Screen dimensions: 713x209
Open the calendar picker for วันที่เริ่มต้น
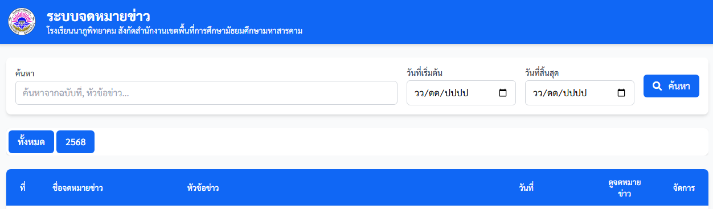pos(503,93)
